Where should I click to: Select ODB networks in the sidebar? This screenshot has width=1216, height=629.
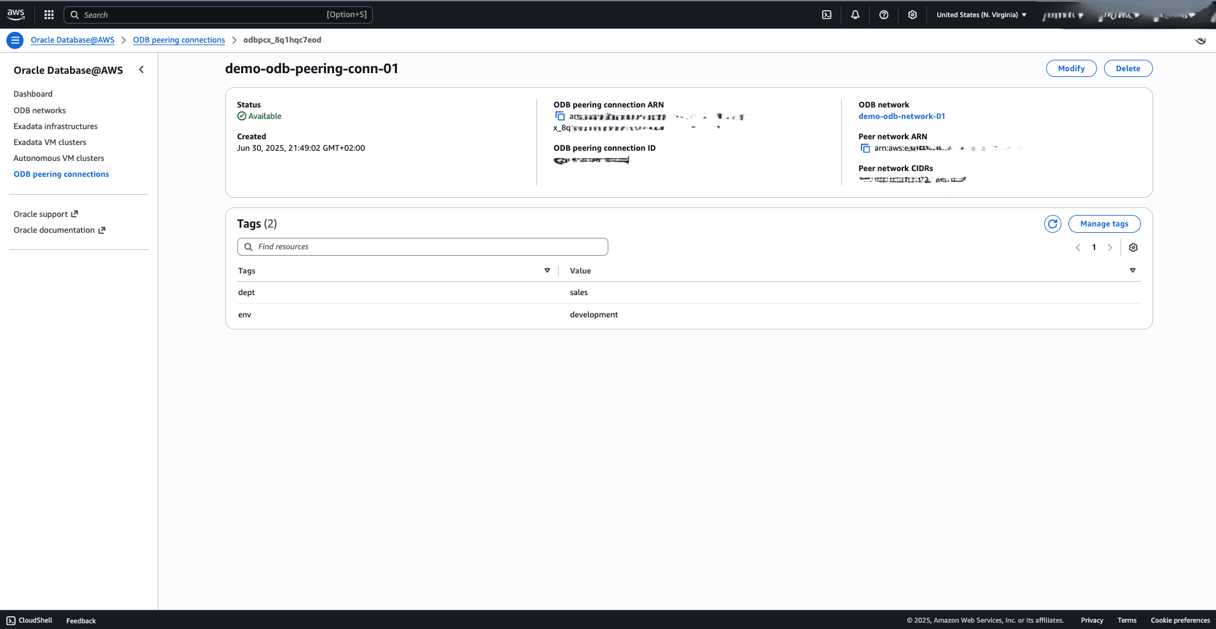pos(39,110)
